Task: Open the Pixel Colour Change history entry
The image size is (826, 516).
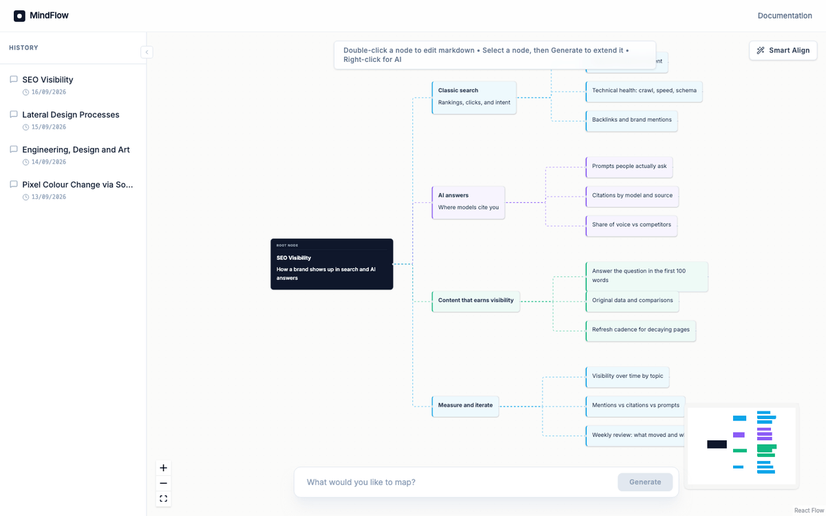Action: 73,191
